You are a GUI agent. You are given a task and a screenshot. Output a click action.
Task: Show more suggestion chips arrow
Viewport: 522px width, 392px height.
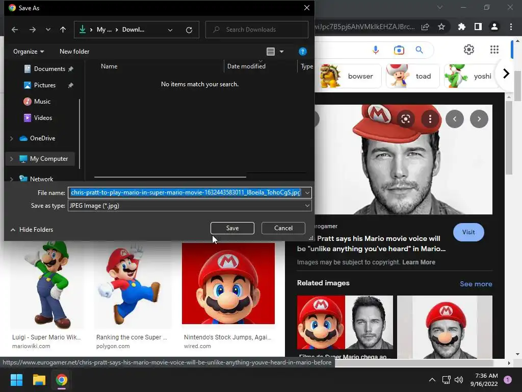click(x=506, y=73)
